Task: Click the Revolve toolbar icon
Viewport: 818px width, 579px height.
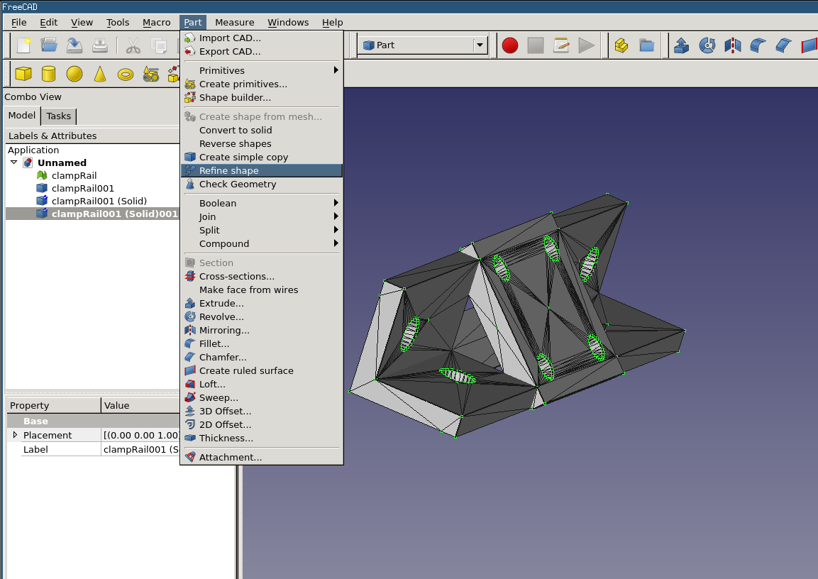Action: (707, 45)
